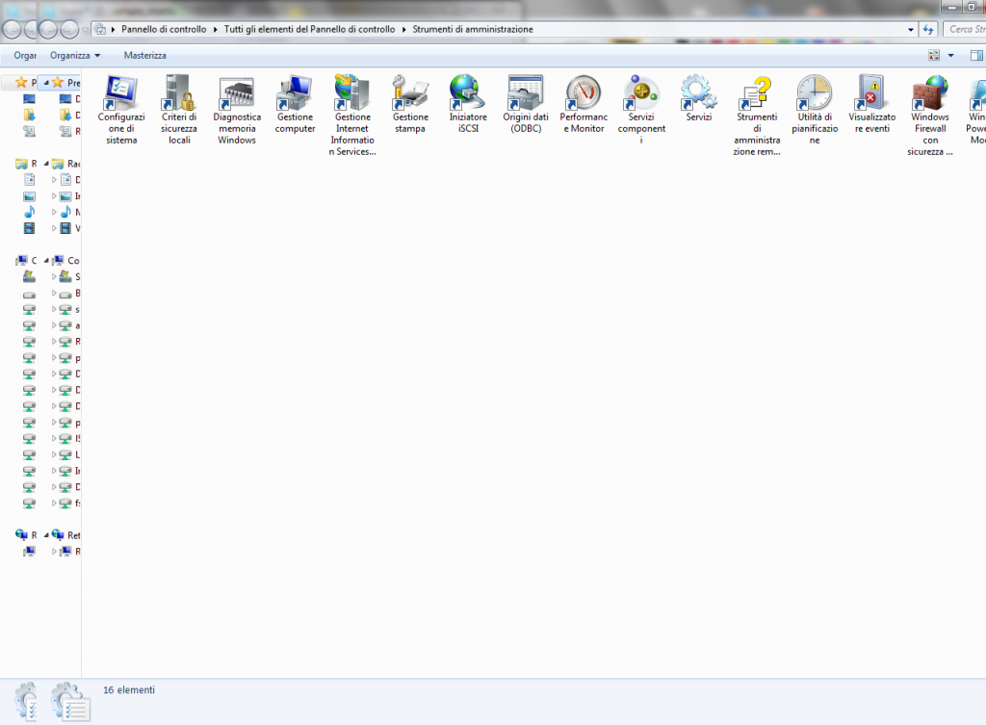
Task: Select network drive labeled L in tree
Action: [x=77, y=454]
